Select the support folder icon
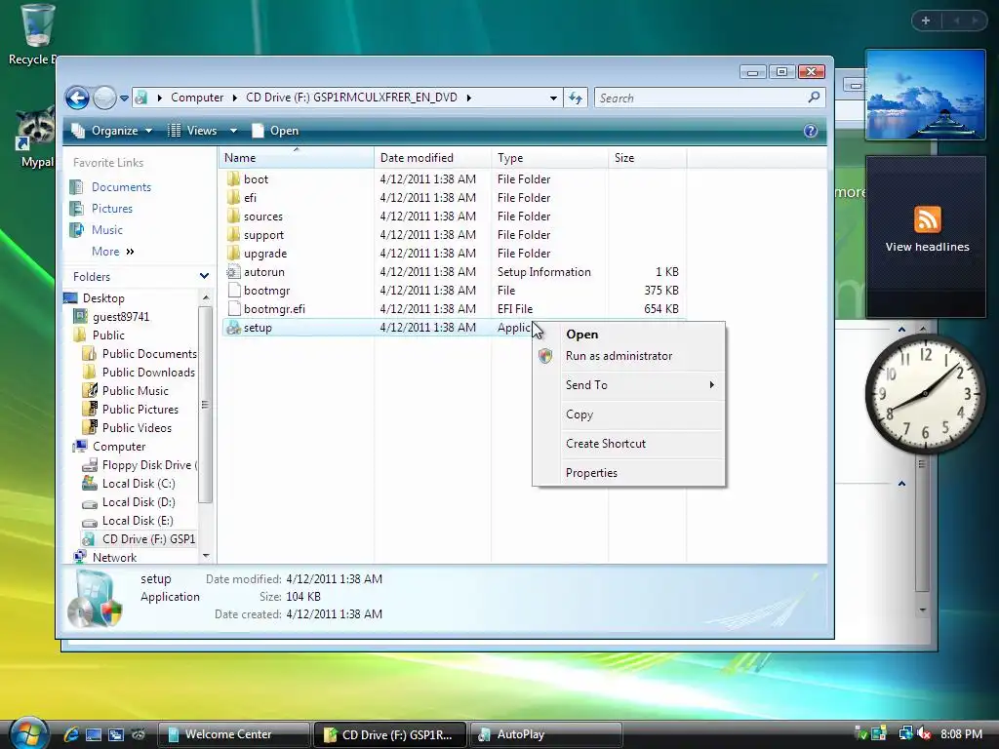Screen dimensions: 999x749 (x=234, y=234)
